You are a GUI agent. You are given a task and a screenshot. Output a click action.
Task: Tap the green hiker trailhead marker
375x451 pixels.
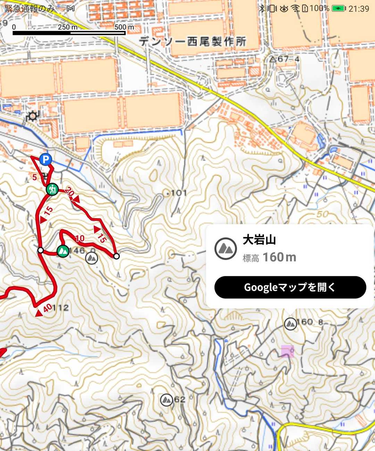click(x=52, y=189)
